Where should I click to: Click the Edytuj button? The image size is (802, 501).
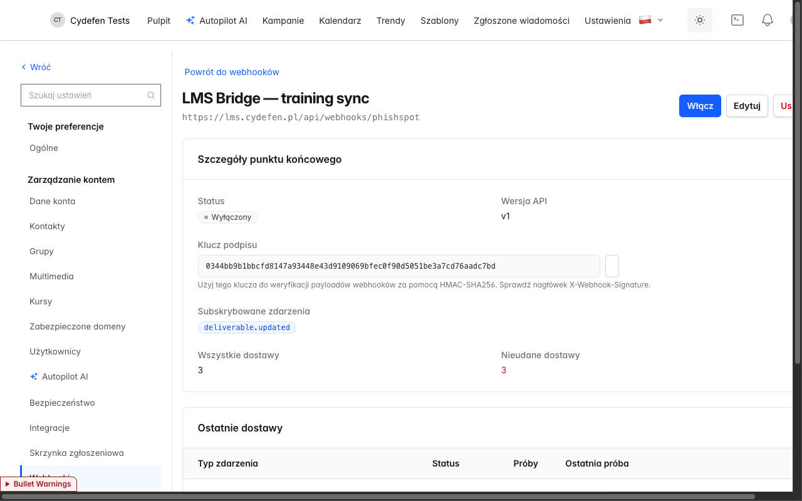tap(747, 106)
